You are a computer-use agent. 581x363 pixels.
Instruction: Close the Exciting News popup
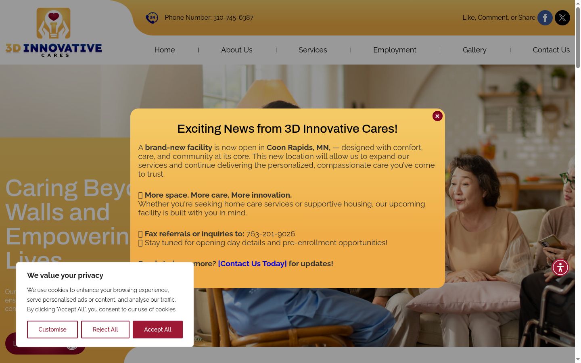tap(437, 116)
